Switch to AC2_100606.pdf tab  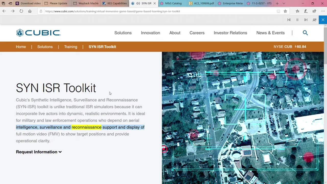(201, 3)
